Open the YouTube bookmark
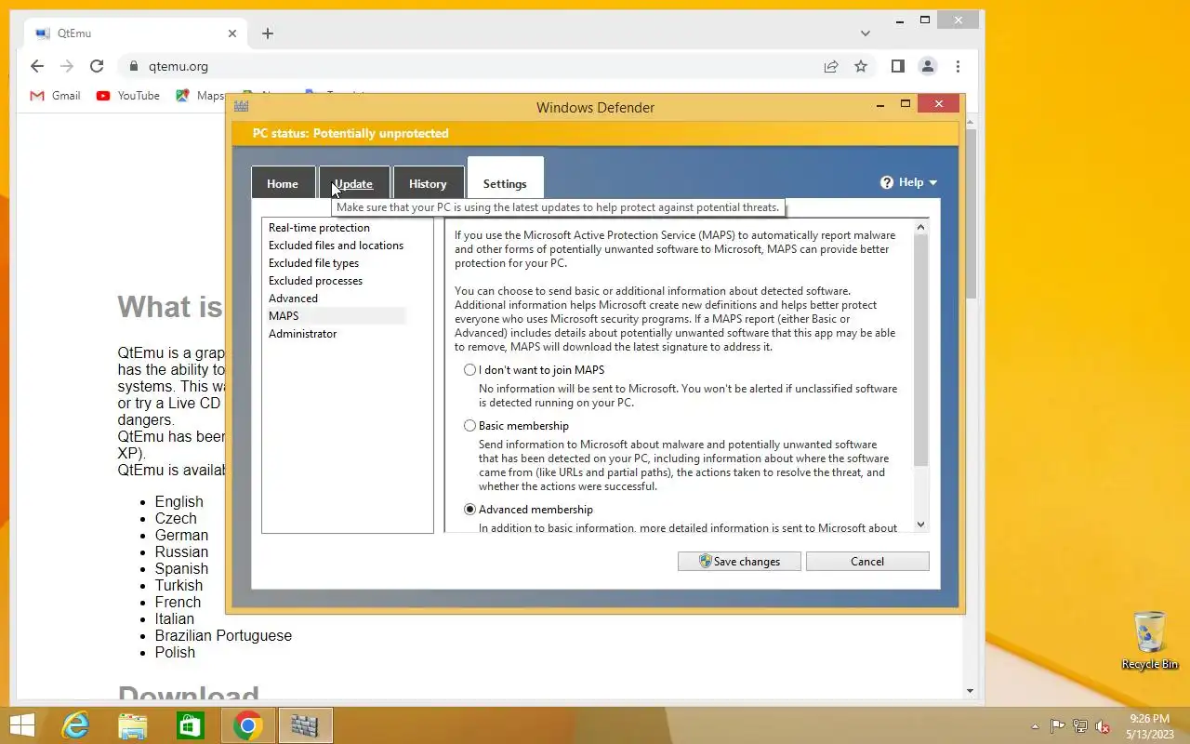The width and height of the screenshot is (1190, 744). pos(127,96)
